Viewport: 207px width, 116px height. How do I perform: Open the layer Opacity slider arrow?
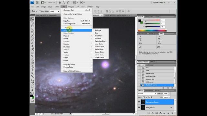[x=169, y=94]
